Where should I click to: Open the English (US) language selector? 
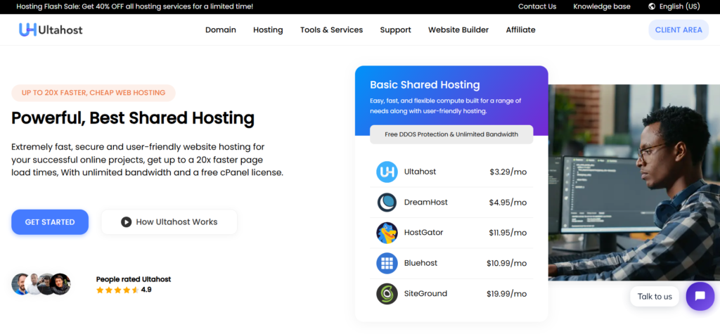coord(679,6)
